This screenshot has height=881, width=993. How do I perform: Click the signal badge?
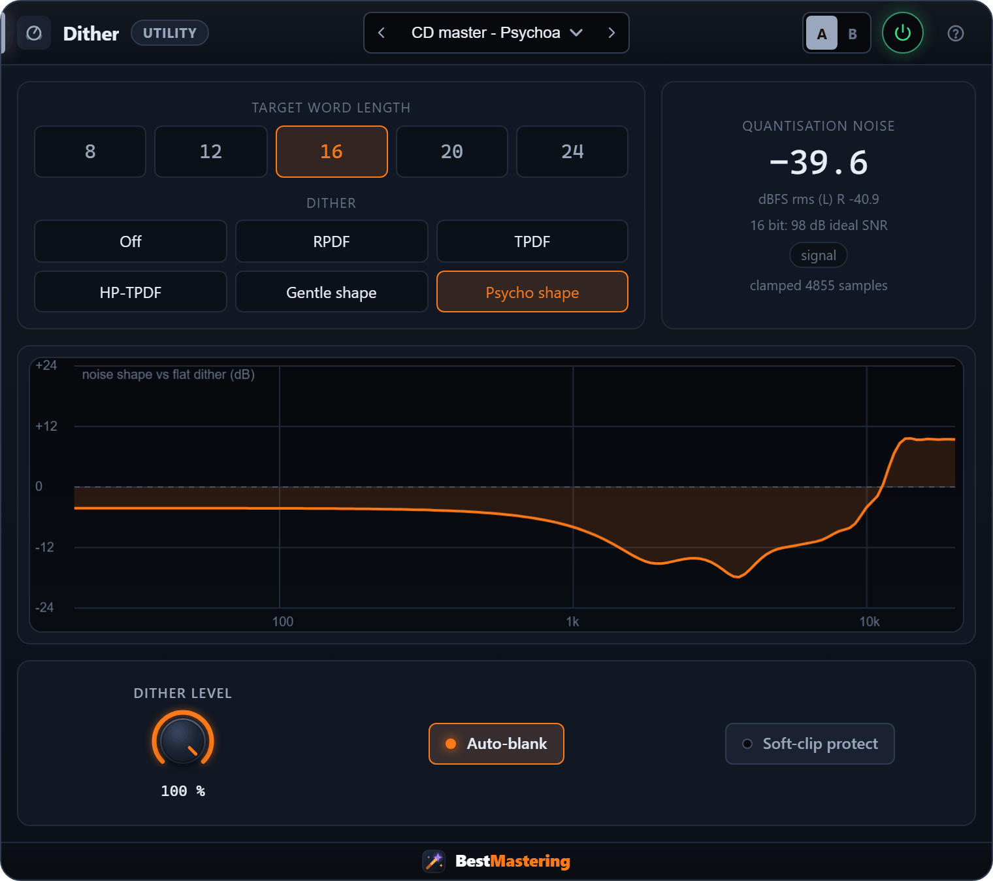pyautogui.click(x=819, y=256)
